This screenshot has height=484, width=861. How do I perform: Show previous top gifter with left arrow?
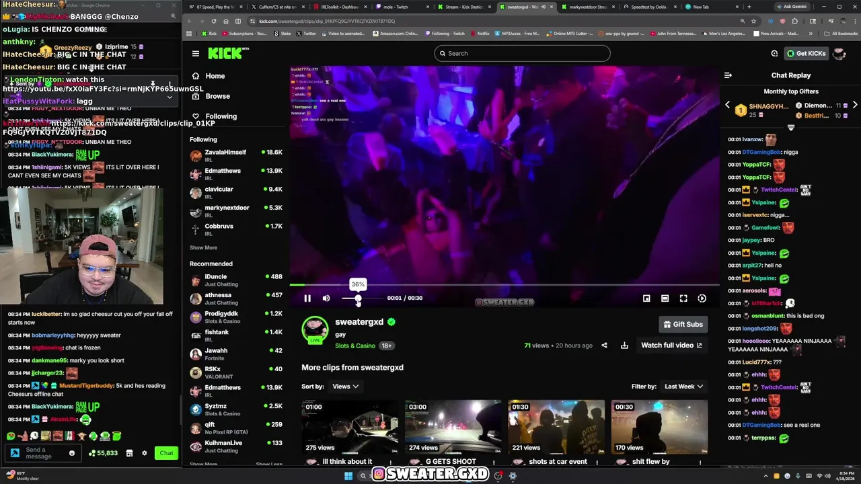pos(727,106)
